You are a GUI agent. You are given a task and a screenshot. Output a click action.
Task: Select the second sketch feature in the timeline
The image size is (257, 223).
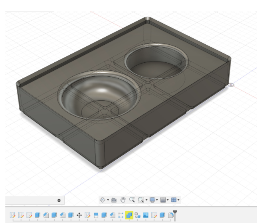[x=21, y=215]
